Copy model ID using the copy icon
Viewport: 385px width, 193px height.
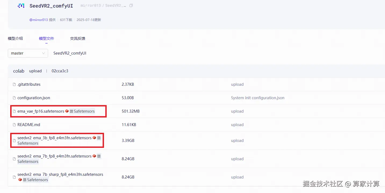pos(131,6)
